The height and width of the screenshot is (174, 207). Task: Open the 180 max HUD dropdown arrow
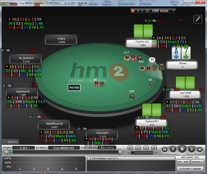coord(174,11)
